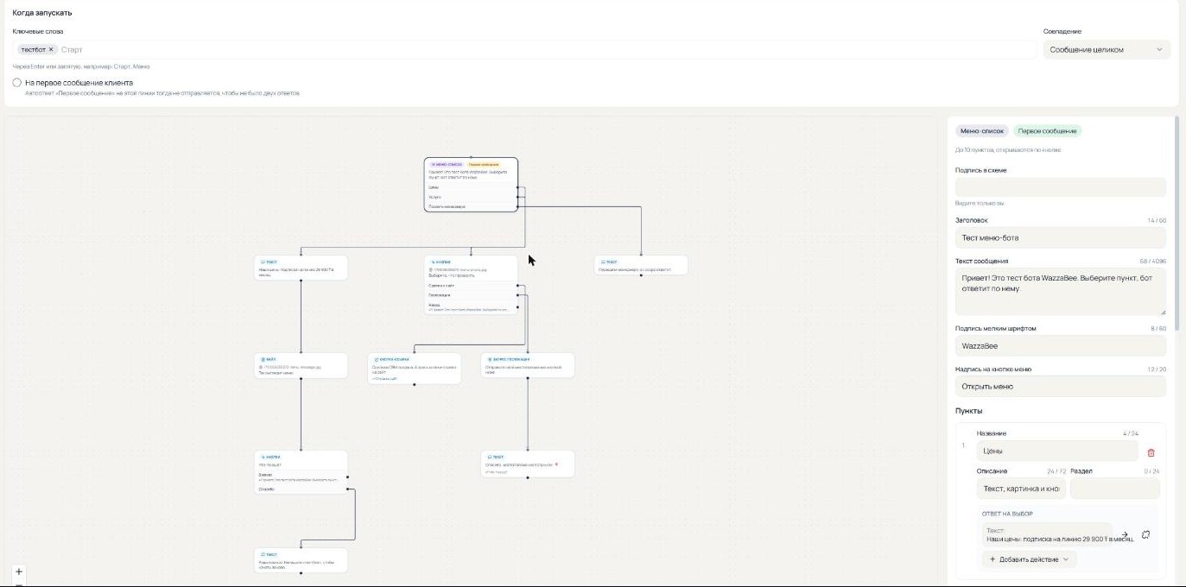Click text icon on the bottom-most Текст node
The width and height of the screenshot is (1186, 587).
(263, 554)
